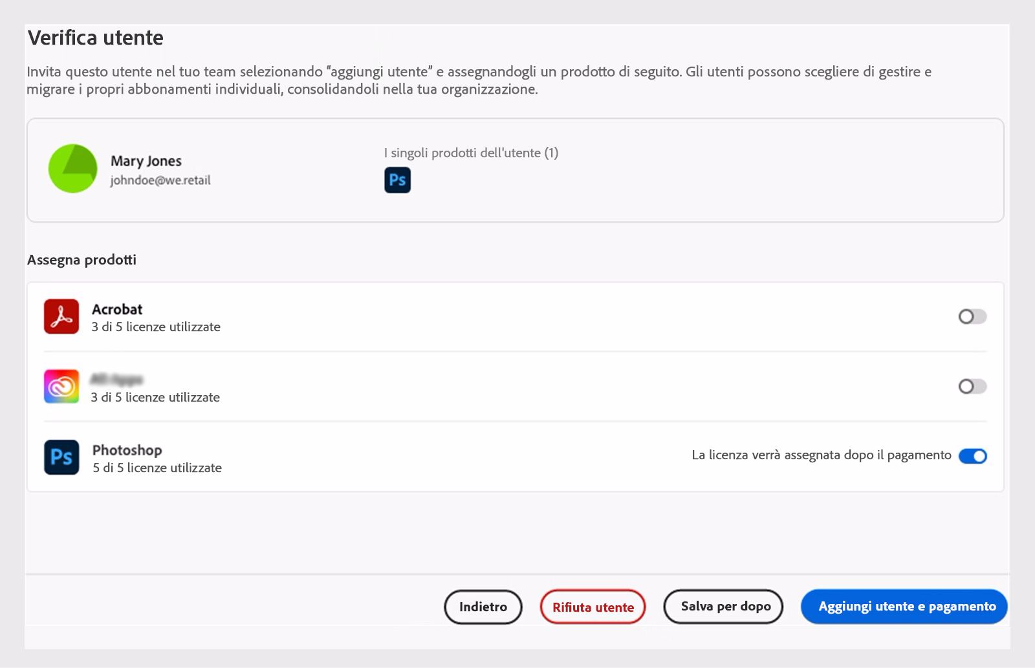Click the Verifica utente title

click(x=96, y=38)
